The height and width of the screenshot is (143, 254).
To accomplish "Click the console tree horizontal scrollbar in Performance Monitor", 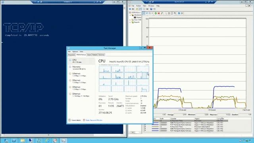I will click(135, 132).
